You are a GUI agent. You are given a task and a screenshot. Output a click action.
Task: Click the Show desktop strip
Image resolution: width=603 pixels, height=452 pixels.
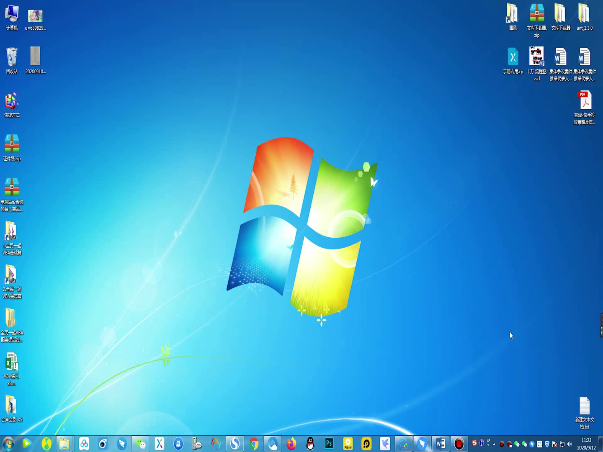[x=600, y=444]
